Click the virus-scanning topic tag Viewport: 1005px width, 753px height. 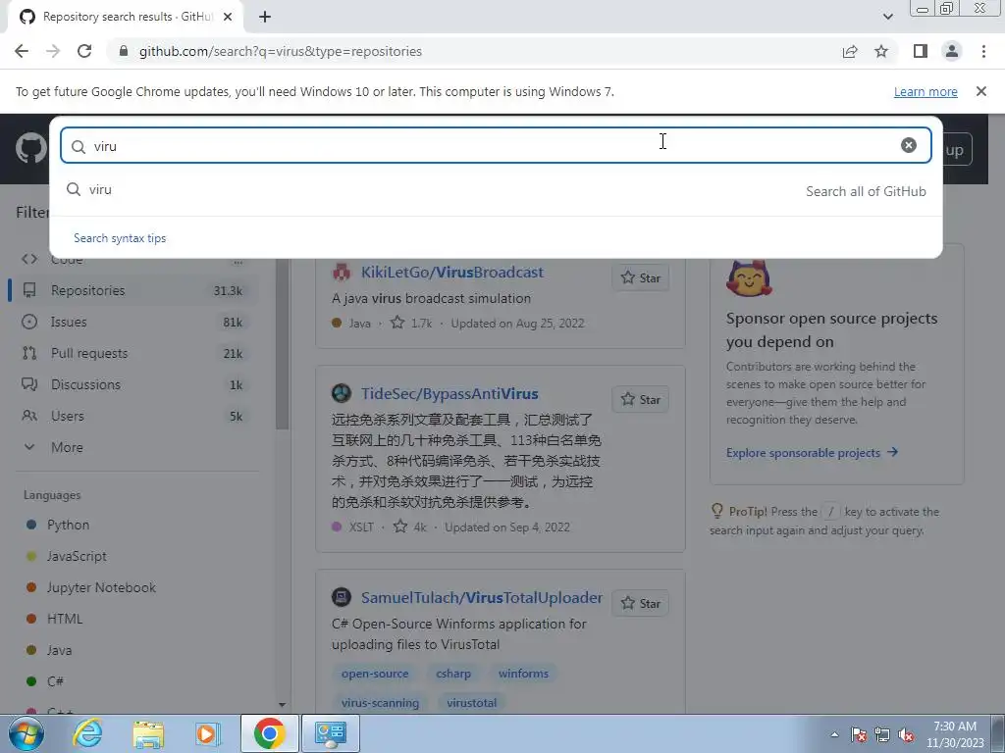(x=380, y=703)
